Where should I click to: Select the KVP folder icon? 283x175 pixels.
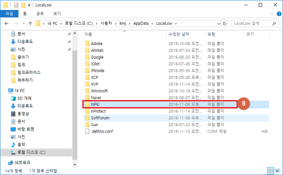click(x=88, y=84)
